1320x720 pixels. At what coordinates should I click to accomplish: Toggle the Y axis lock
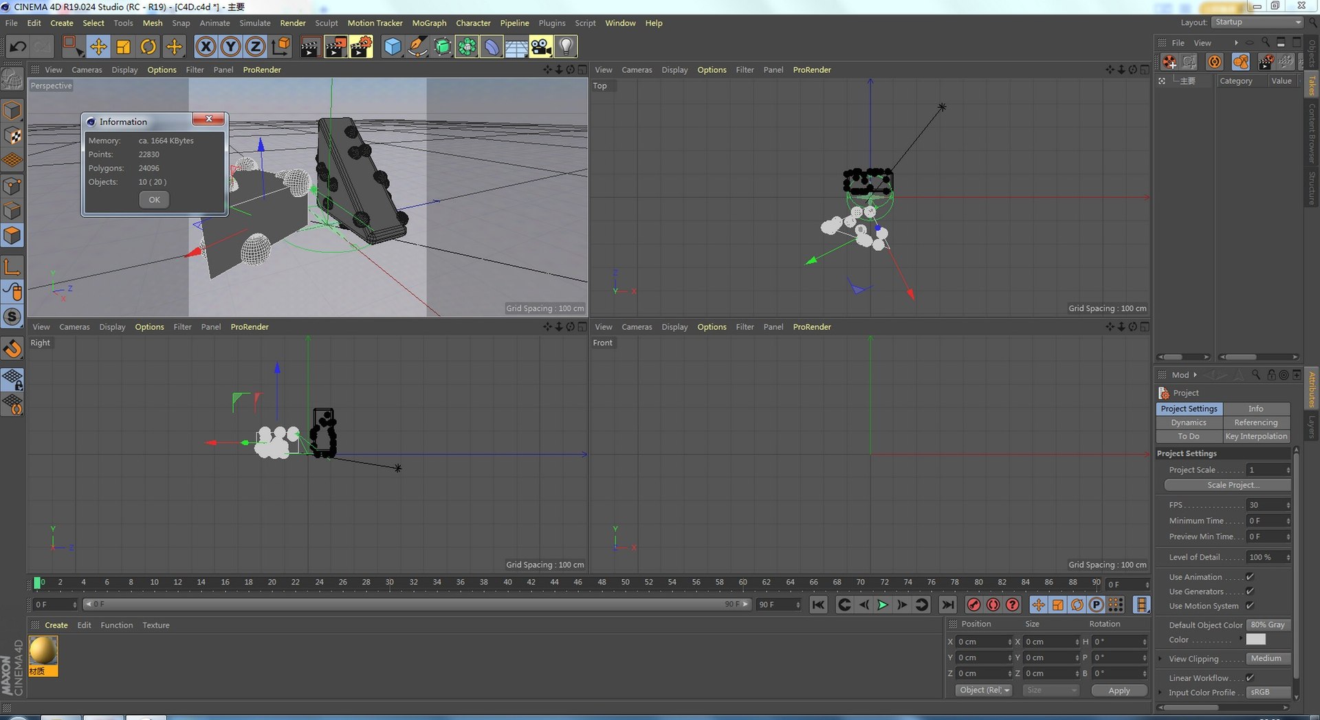(230, 47)
